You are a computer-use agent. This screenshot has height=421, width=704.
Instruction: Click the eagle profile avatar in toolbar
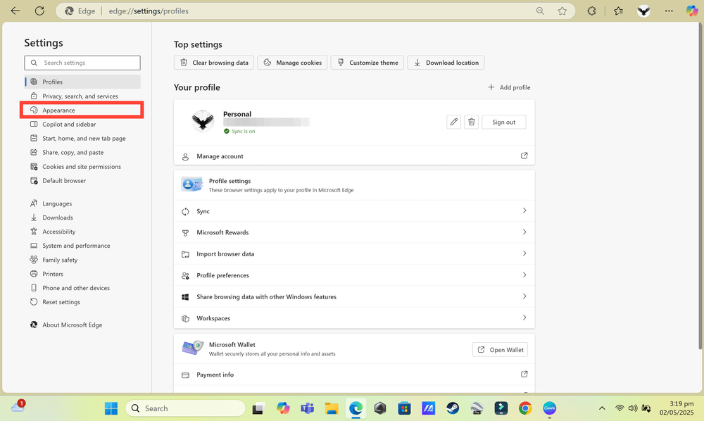tap(644, 11)
